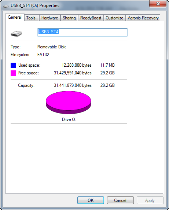The width and height of the screenshot is (169, 210).
Task: Close the Properties dialog with X button
Action: click(x=158, y=4)
